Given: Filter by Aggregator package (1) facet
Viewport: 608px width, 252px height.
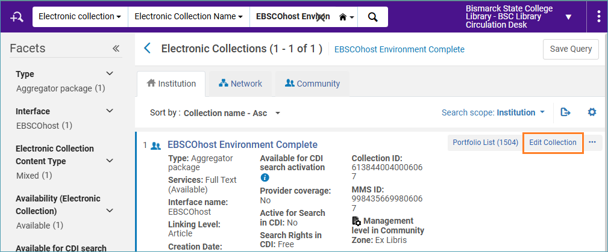Looking at the screenshot, I should (60, 88).
